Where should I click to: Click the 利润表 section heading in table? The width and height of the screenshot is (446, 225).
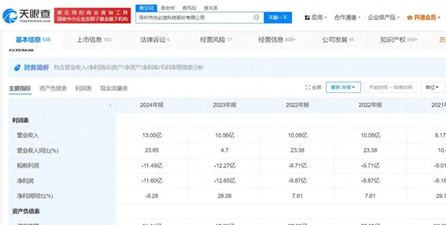(x=20, y=120)
